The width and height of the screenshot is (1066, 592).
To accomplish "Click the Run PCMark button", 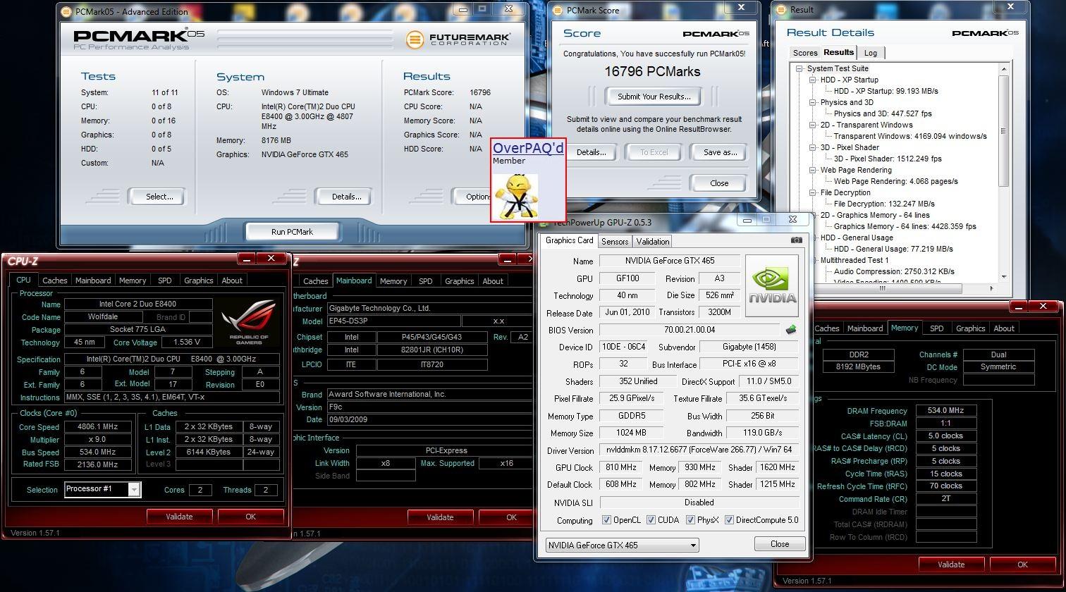I will click(292, 231).
